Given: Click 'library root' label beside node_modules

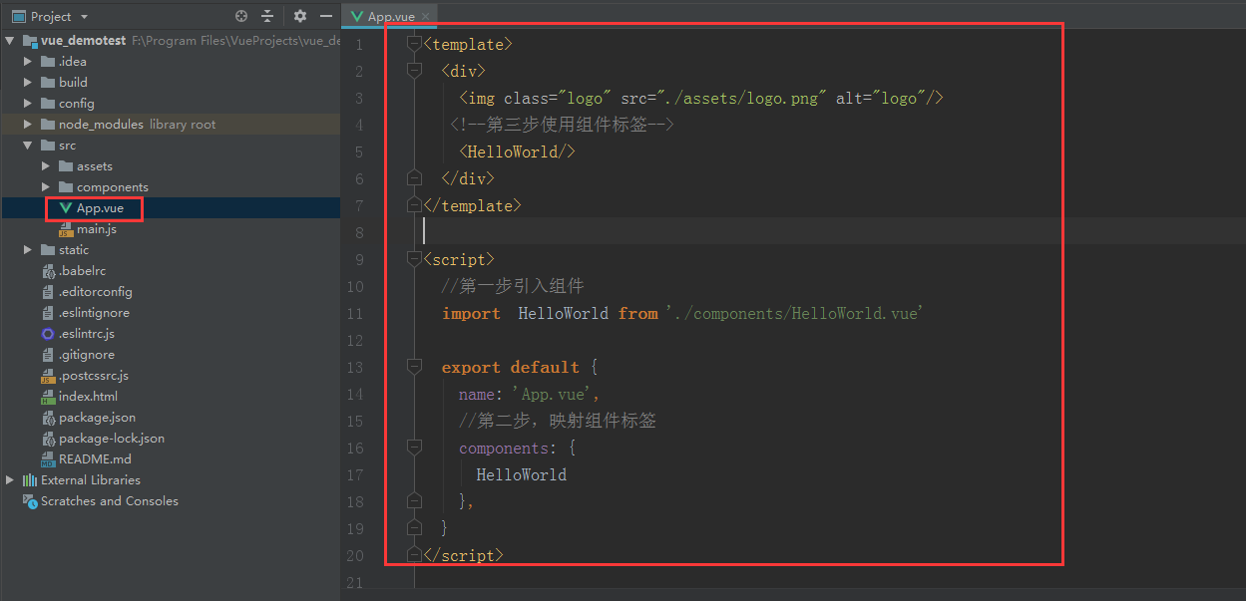Looking at the screenshot, I should pyautogui.click(x=183, y=125).
